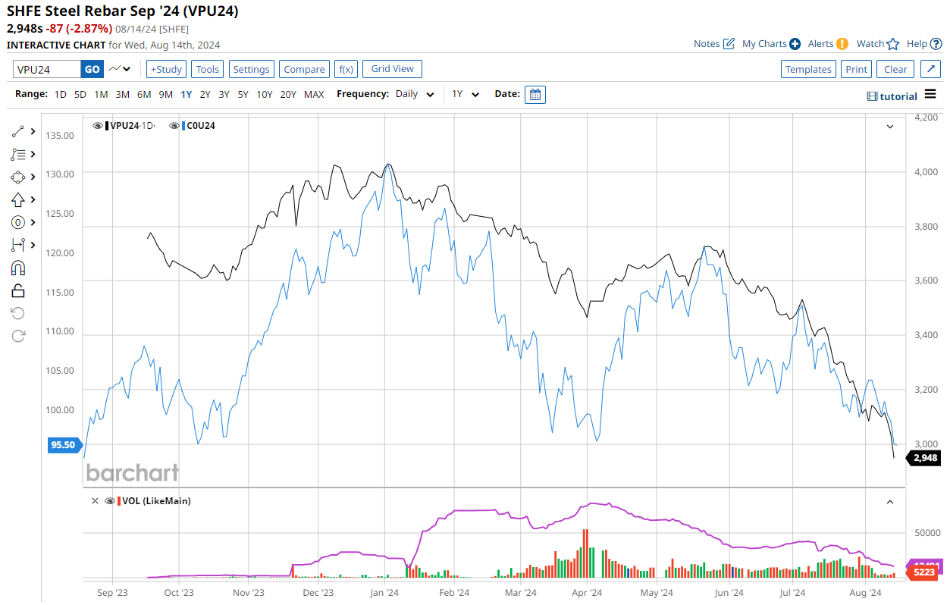Viewport: 950px width, 605px height.
Task: Enable the magnet snap tool
Action: 18,268
